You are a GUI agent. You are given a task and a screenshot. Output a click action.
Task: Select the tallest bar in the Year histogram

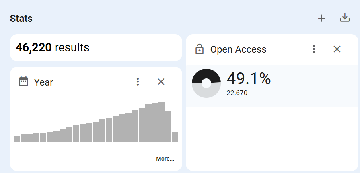161,122
